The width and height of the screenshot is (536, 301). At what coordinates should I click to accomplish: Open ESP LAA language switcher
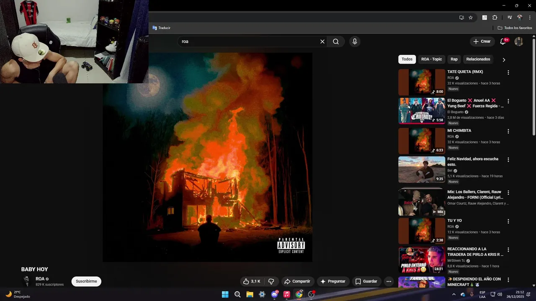point(482,294)
